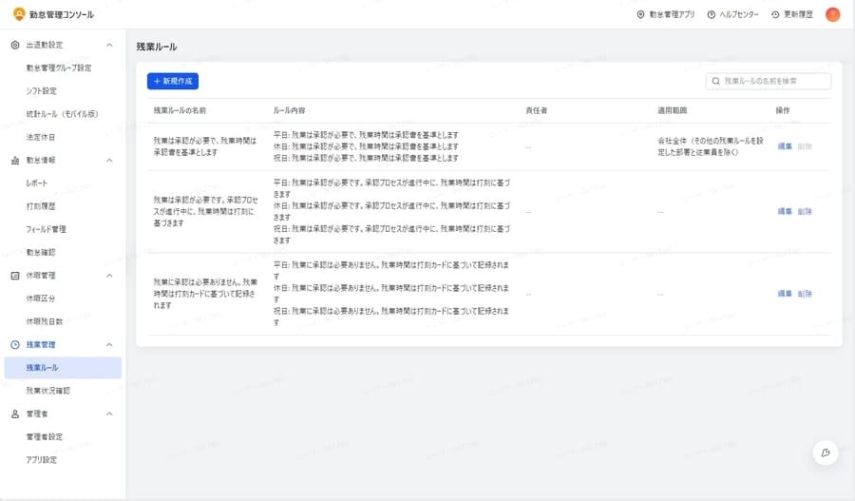Collapse the 出退勤設定 section
The width and height of the screenshot is (855, 501).
click(x=109, y=45)
